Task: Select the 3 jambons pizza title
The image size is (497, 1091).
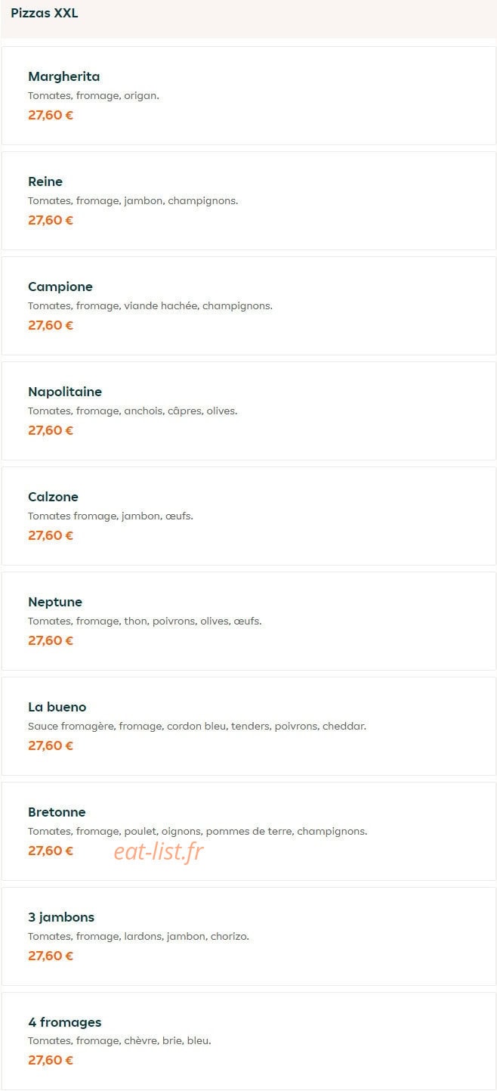Action: click(61, 917)
